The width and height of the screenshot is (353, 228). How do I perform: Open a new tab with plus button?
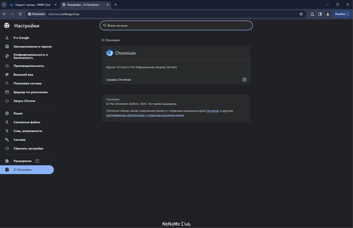(116, 5)
